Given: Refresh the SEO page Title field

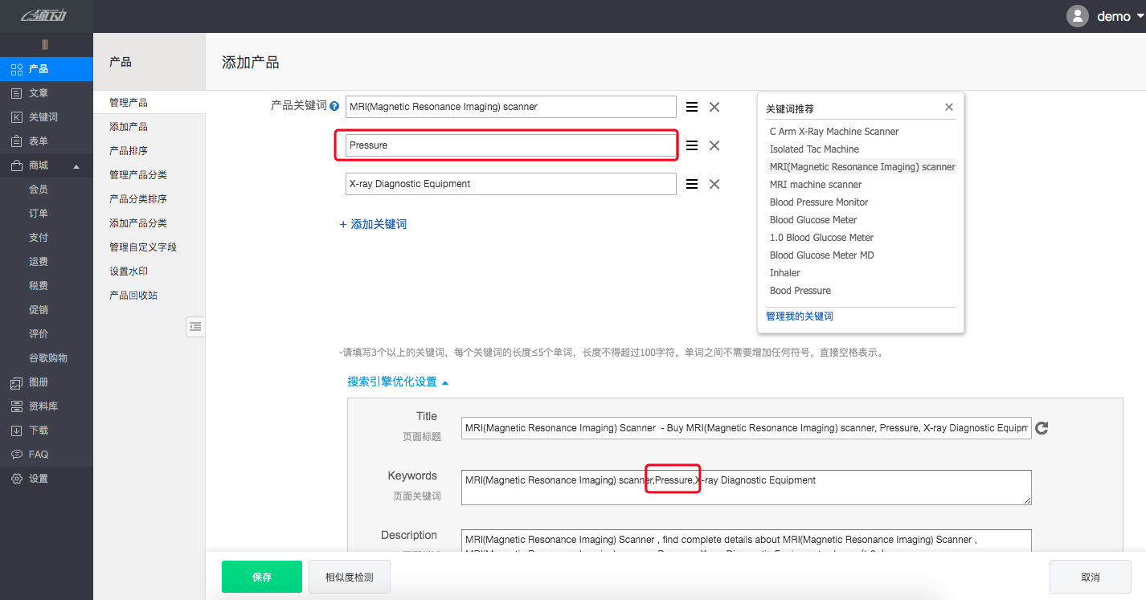Looking at the screenshot, I should (1042, 428).
